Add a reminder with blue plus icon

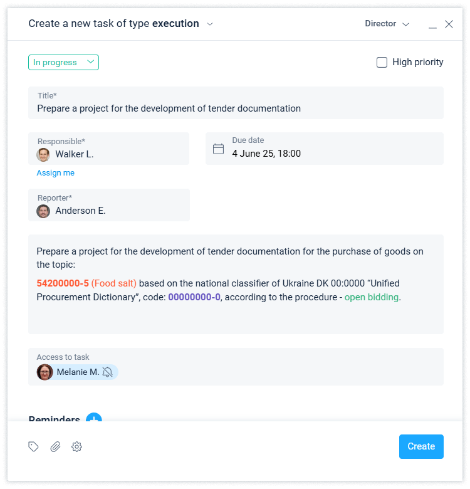click(x=94, y=419)
